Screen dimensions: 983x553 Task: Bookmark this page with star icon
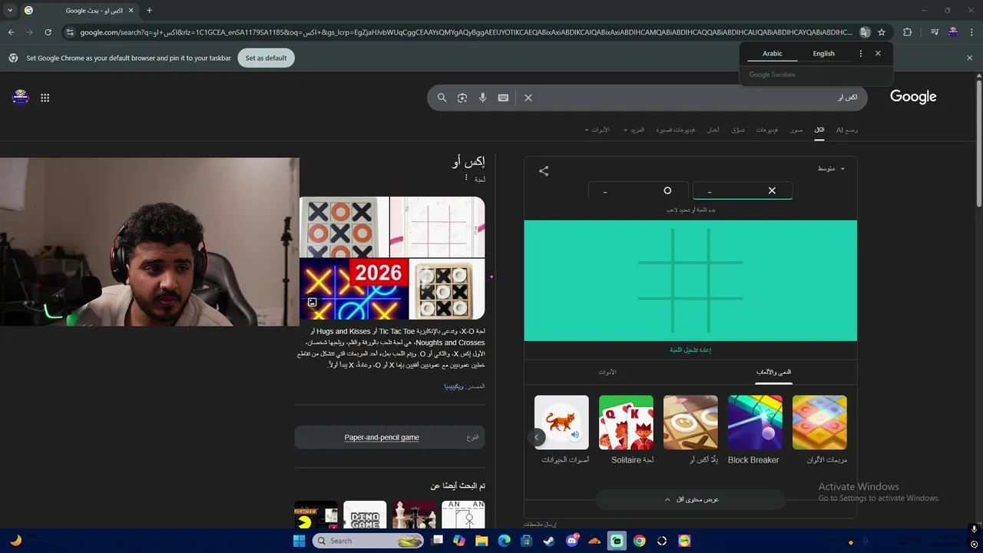point(882,32)
